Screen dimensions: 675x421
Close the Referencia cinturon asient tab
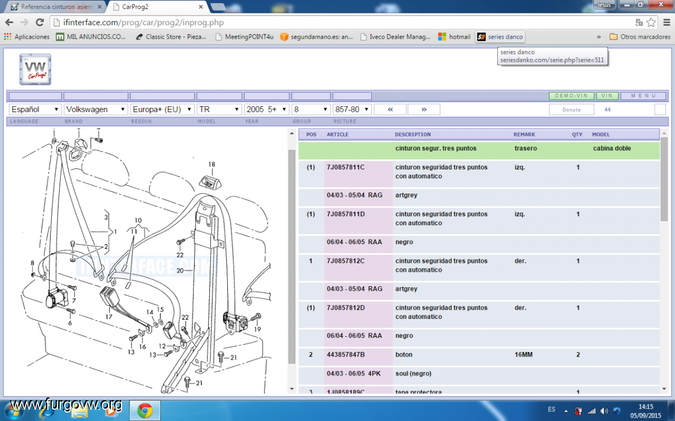(100, 7)
